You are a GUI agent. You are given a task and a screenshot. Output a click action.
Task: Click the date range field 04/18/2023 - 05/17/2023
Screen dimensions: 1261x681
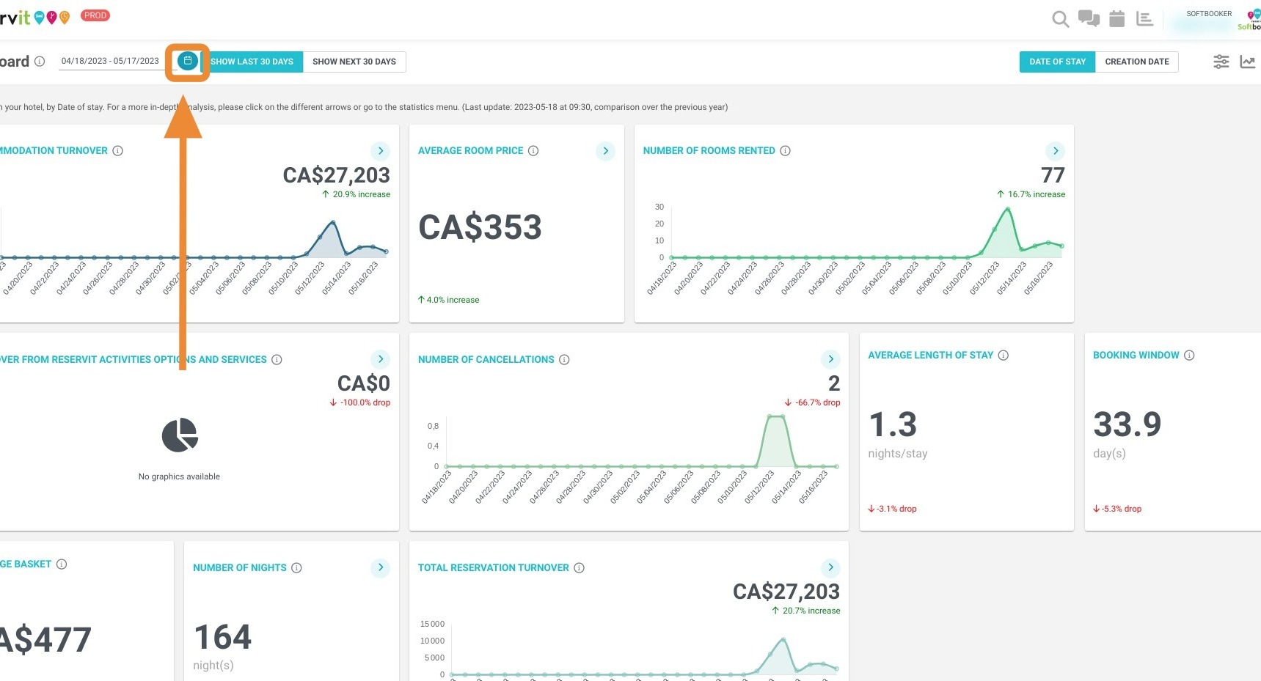[x=110, y=61]
